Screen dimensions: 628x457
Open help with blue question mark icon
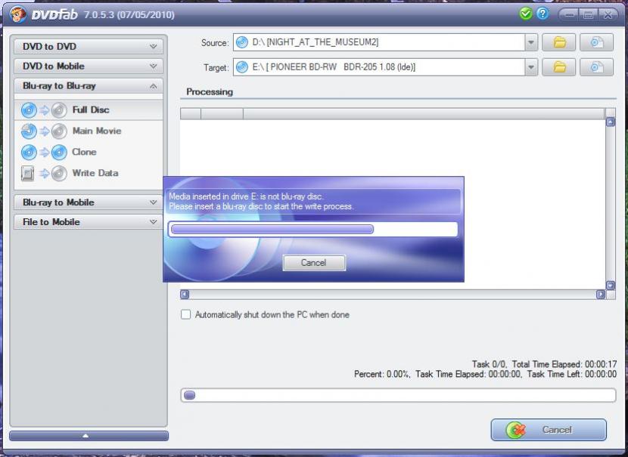543,14
